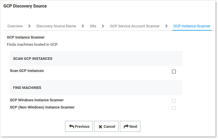The height and width of the screenshot is (139, 218).
Task: Check the GCP (Non-Windows) Instance Scanner box
Action: pyautogui.click(x=174, y=108)
